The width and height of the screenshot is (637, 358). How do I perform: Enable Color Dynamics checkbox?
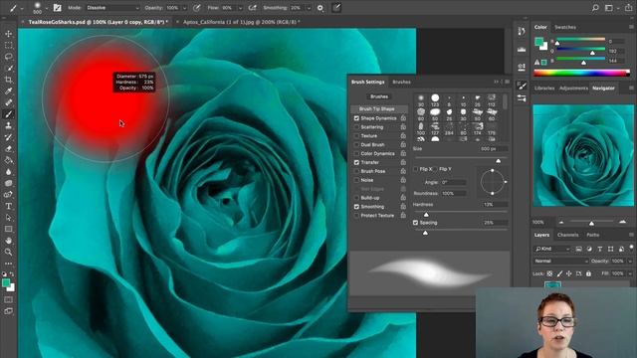click(x=356, y=153)
